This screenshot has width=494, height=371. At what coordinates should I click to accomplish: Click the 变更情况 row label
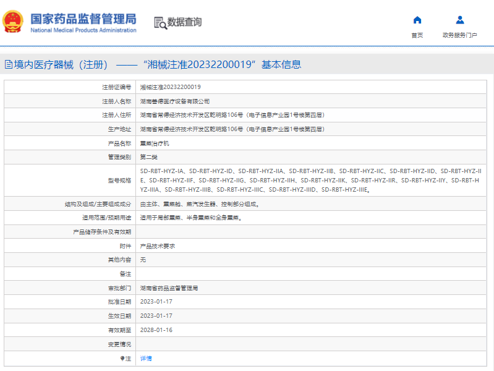[x=119, y=344]
